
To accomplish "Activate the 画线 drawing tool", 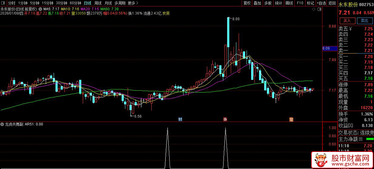I will pos(289,3).
